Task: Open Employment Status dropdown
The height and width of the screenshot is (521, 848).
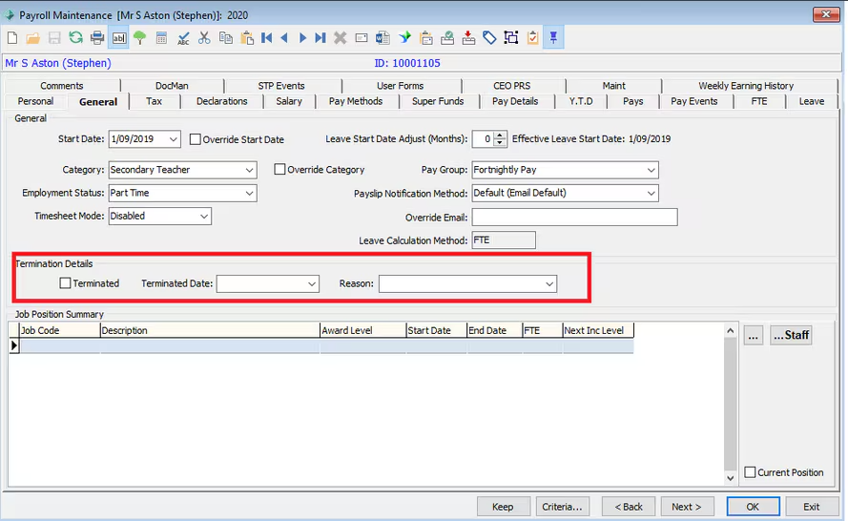Action: click(x=249, y=193)
